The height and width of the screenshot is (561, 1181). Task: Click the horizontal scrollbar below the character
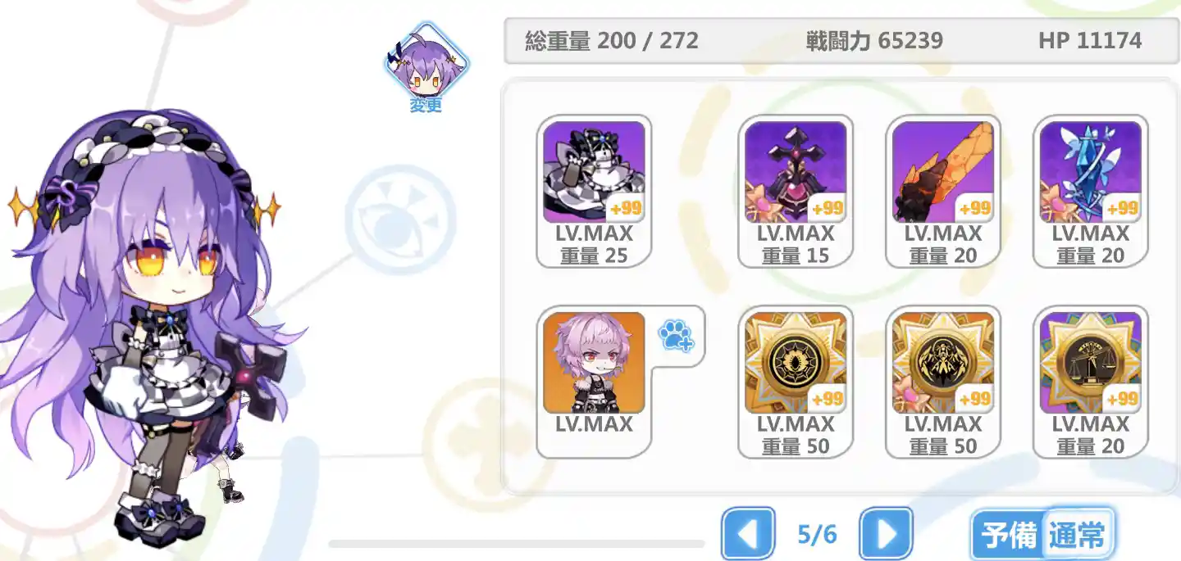(x=517, y=544)
